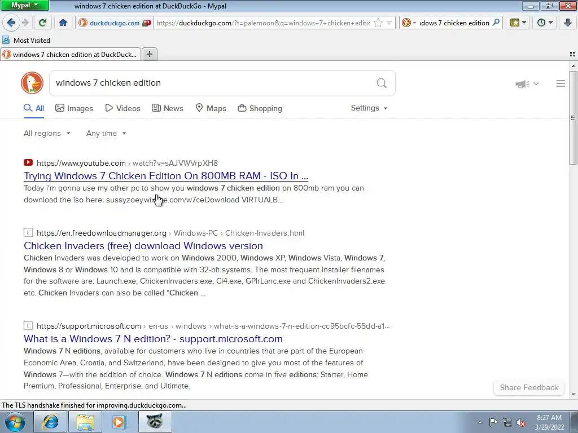Click the YouTube favicon of first result
This screenshot has width=578, height=433.
pos(28,162)
